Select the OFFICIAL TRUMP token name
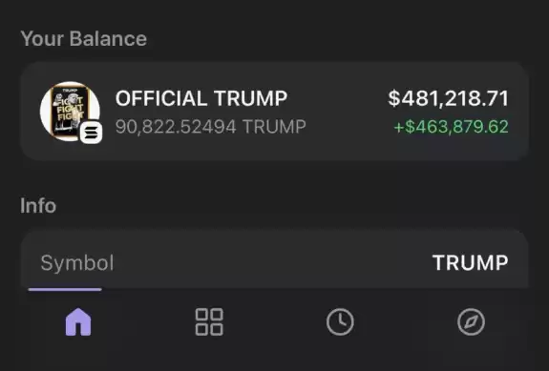Image resolution: width=549 pixels, height=371 pixels. [x=201, y=98]
